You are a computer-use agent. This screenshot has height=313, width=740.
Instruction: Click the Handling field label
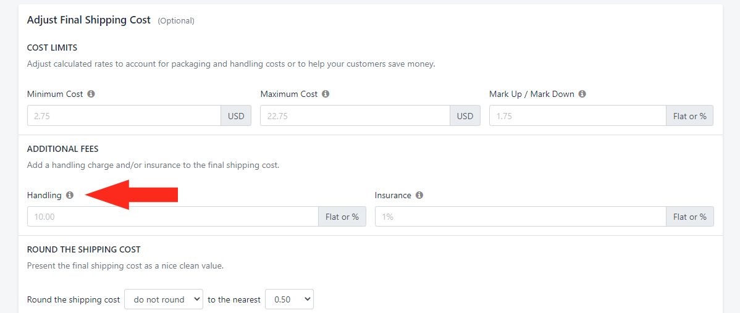[x=44, y=195]
